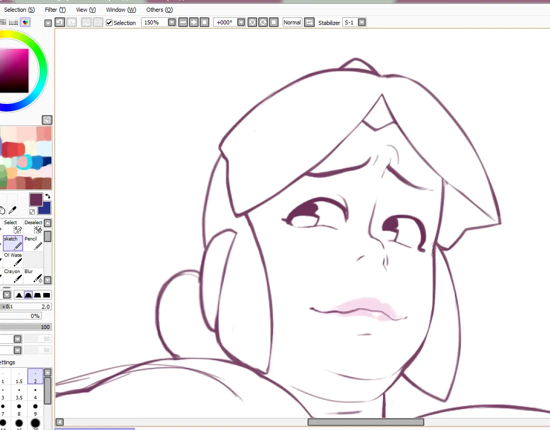The image size is (550, 430).
Task: Click canvas horizontal scroll left arrow
Action: 60,422
